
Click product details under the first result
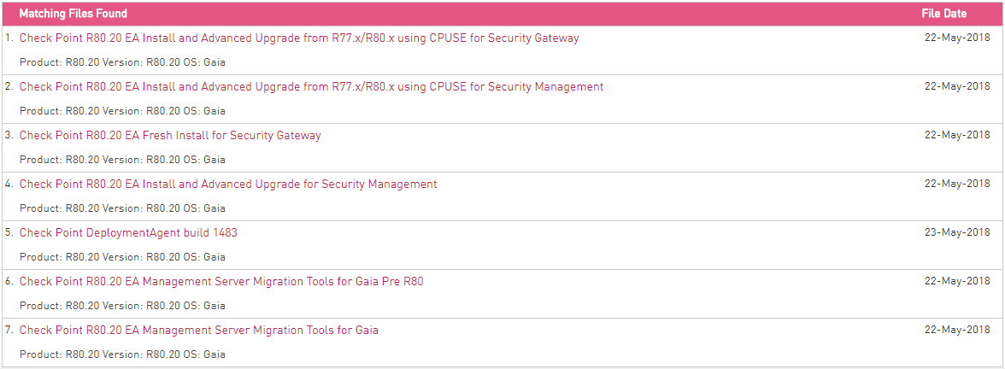122,62
